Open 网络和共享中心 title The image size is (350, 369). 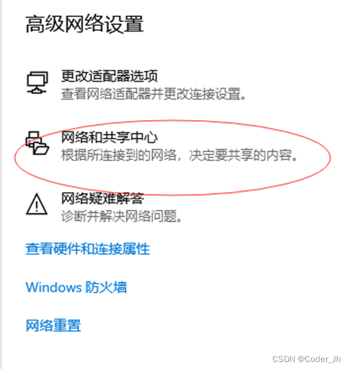(x=109, y=137)
